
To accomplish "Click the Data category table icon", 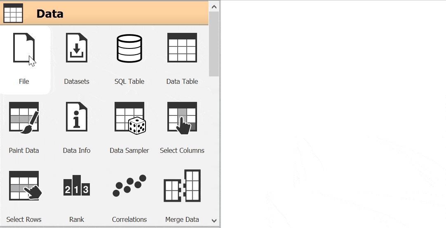I will (x=13, y=13).
